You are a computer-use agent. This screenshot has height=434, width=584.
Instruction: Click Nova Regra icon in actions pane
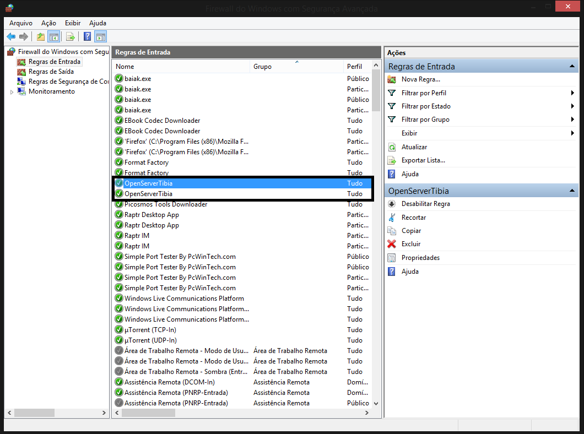coord(392,79)
